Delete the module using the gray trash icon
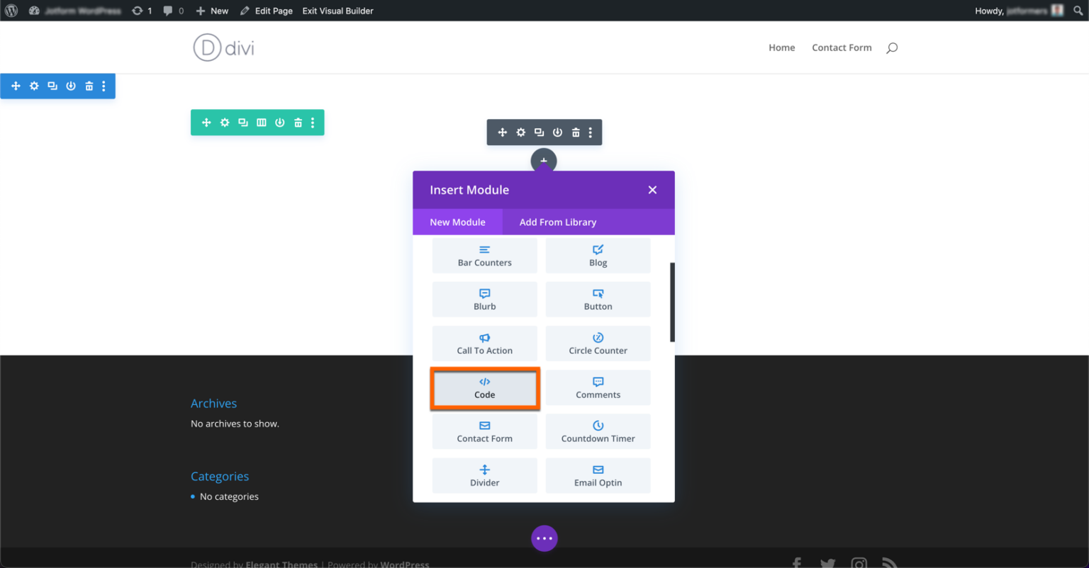Image resolution: width=1089 pixels, height=568 pixels. pyautogui.click(x=576, y=132)
